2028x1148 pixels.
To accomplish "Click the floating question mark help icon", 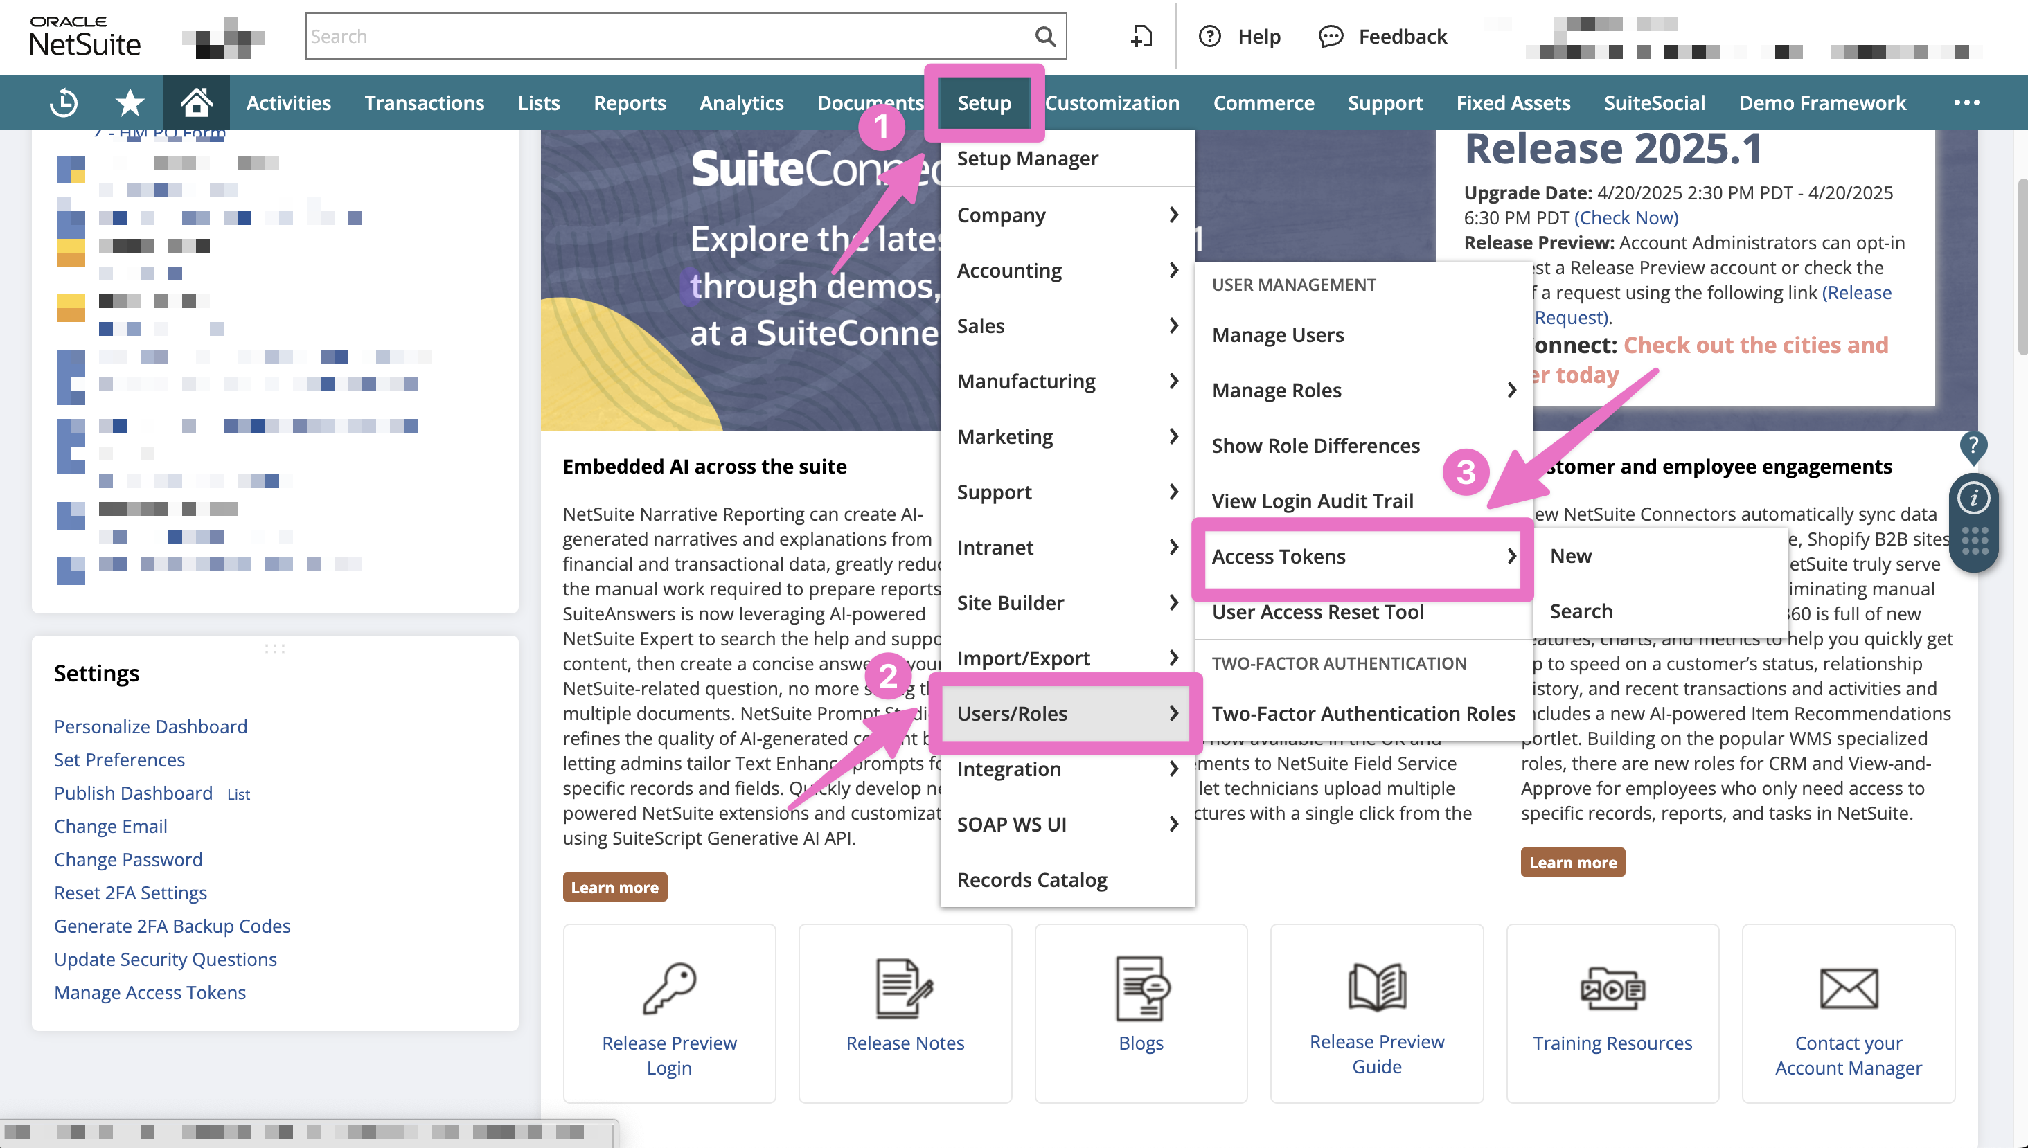I will point(1973,447).
